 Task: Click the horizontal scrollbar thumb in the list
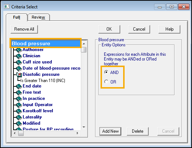click(21, 133)
